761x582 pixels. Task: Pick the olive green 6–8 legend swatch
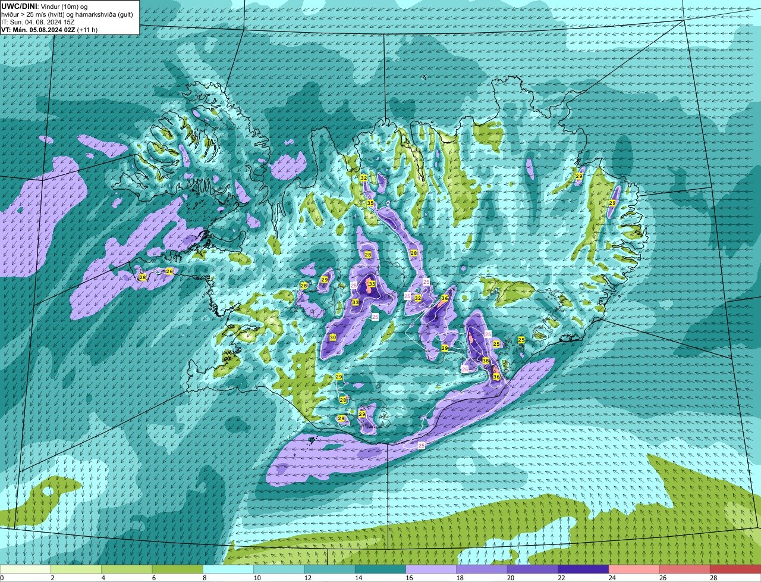tap(178, 569)
